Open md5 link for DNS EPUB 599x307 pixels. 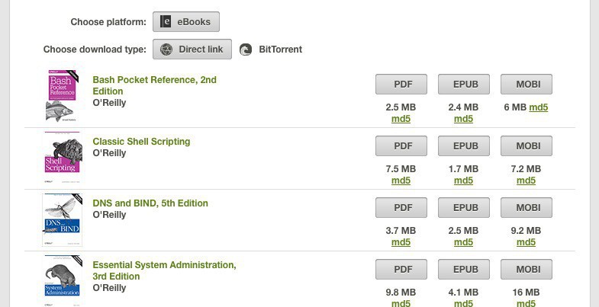point(463,242)
